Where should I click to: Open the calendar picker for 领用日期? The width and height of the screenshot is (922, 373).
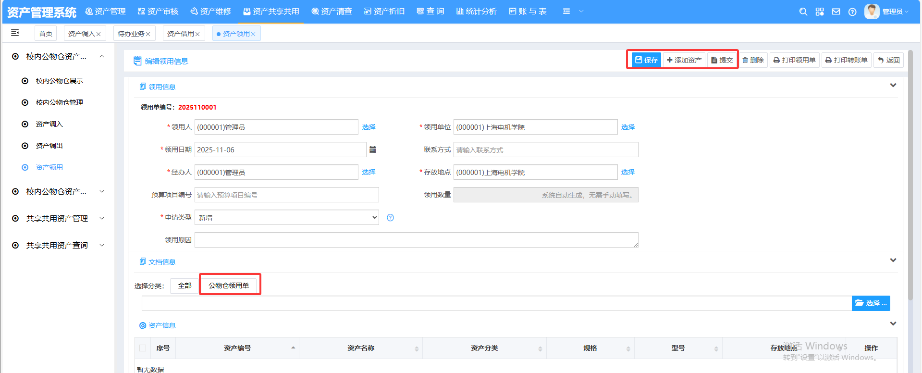point(372,149)
